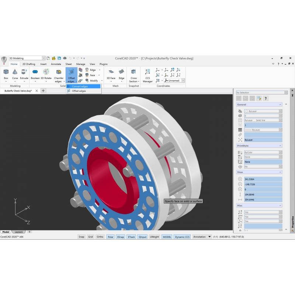Disable Polar tracking
The height and width of the screenshot is (295, 295).
[110, 237]
